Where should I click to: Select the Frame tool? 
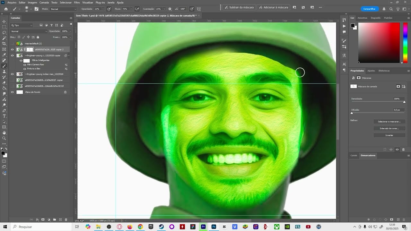(4, 49)
